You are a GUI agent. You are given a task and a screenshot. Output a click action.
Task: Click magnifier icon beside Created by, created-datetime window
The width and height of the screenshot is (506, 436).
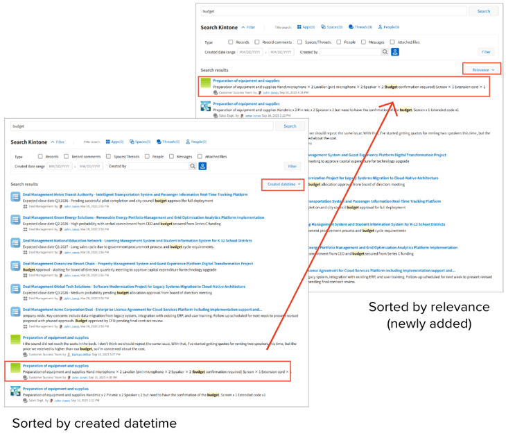pyautogui.click(x=193, y=166)
